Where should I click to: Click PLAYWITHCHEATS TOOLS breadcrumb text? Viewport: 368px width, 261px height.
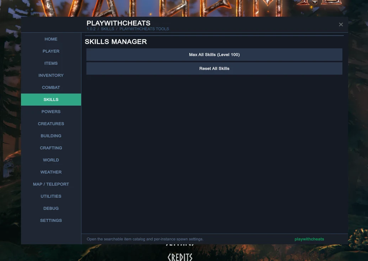144,29
